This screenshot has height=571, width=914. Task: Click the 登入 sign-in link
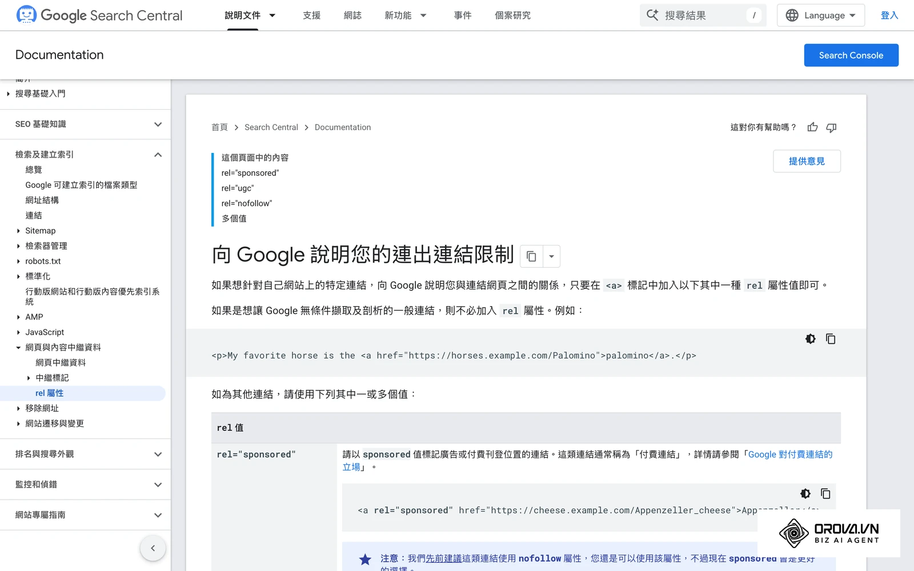[889, 15]
